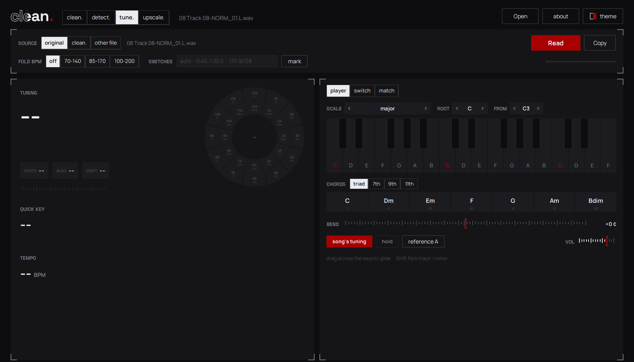This screenshot has height=362, width=634.
Task: Click the clean. logo
Action: pyautogui.click(x=32, y=16)
